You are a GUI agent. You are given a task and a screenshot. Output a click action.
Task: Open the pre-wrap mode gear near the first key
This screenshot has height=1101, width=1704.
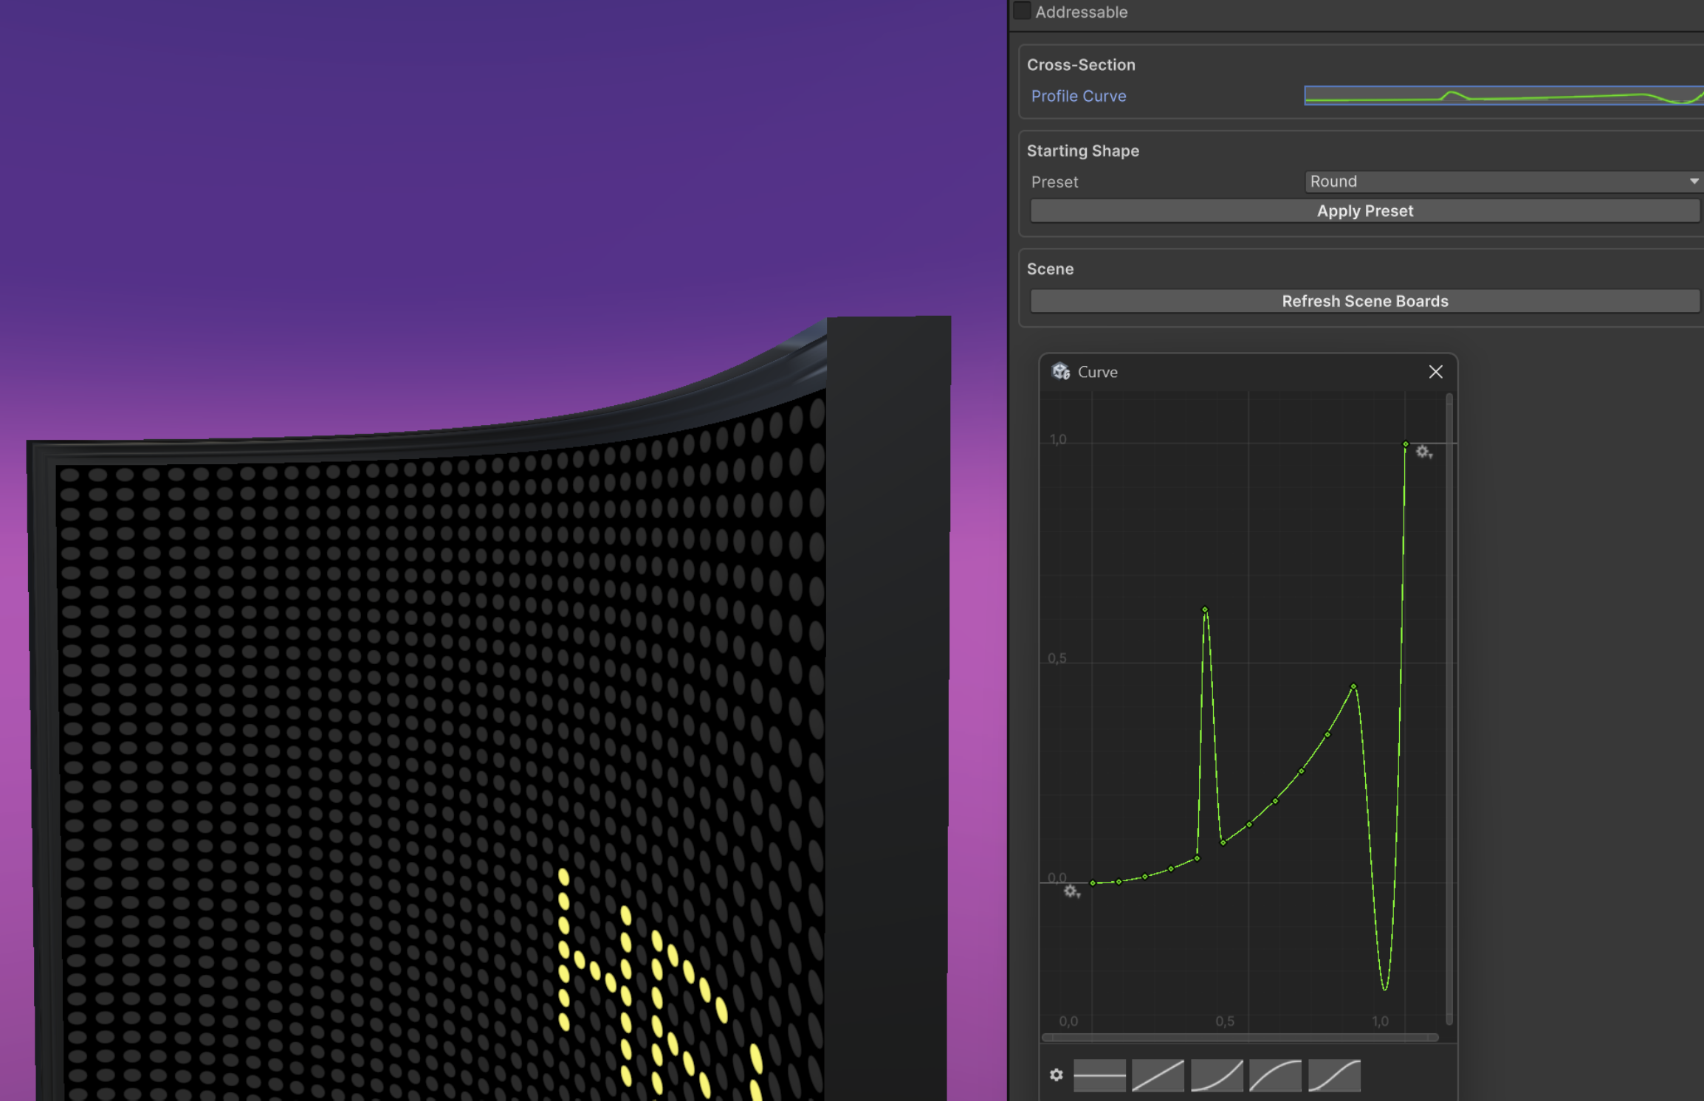(1071, 892)
